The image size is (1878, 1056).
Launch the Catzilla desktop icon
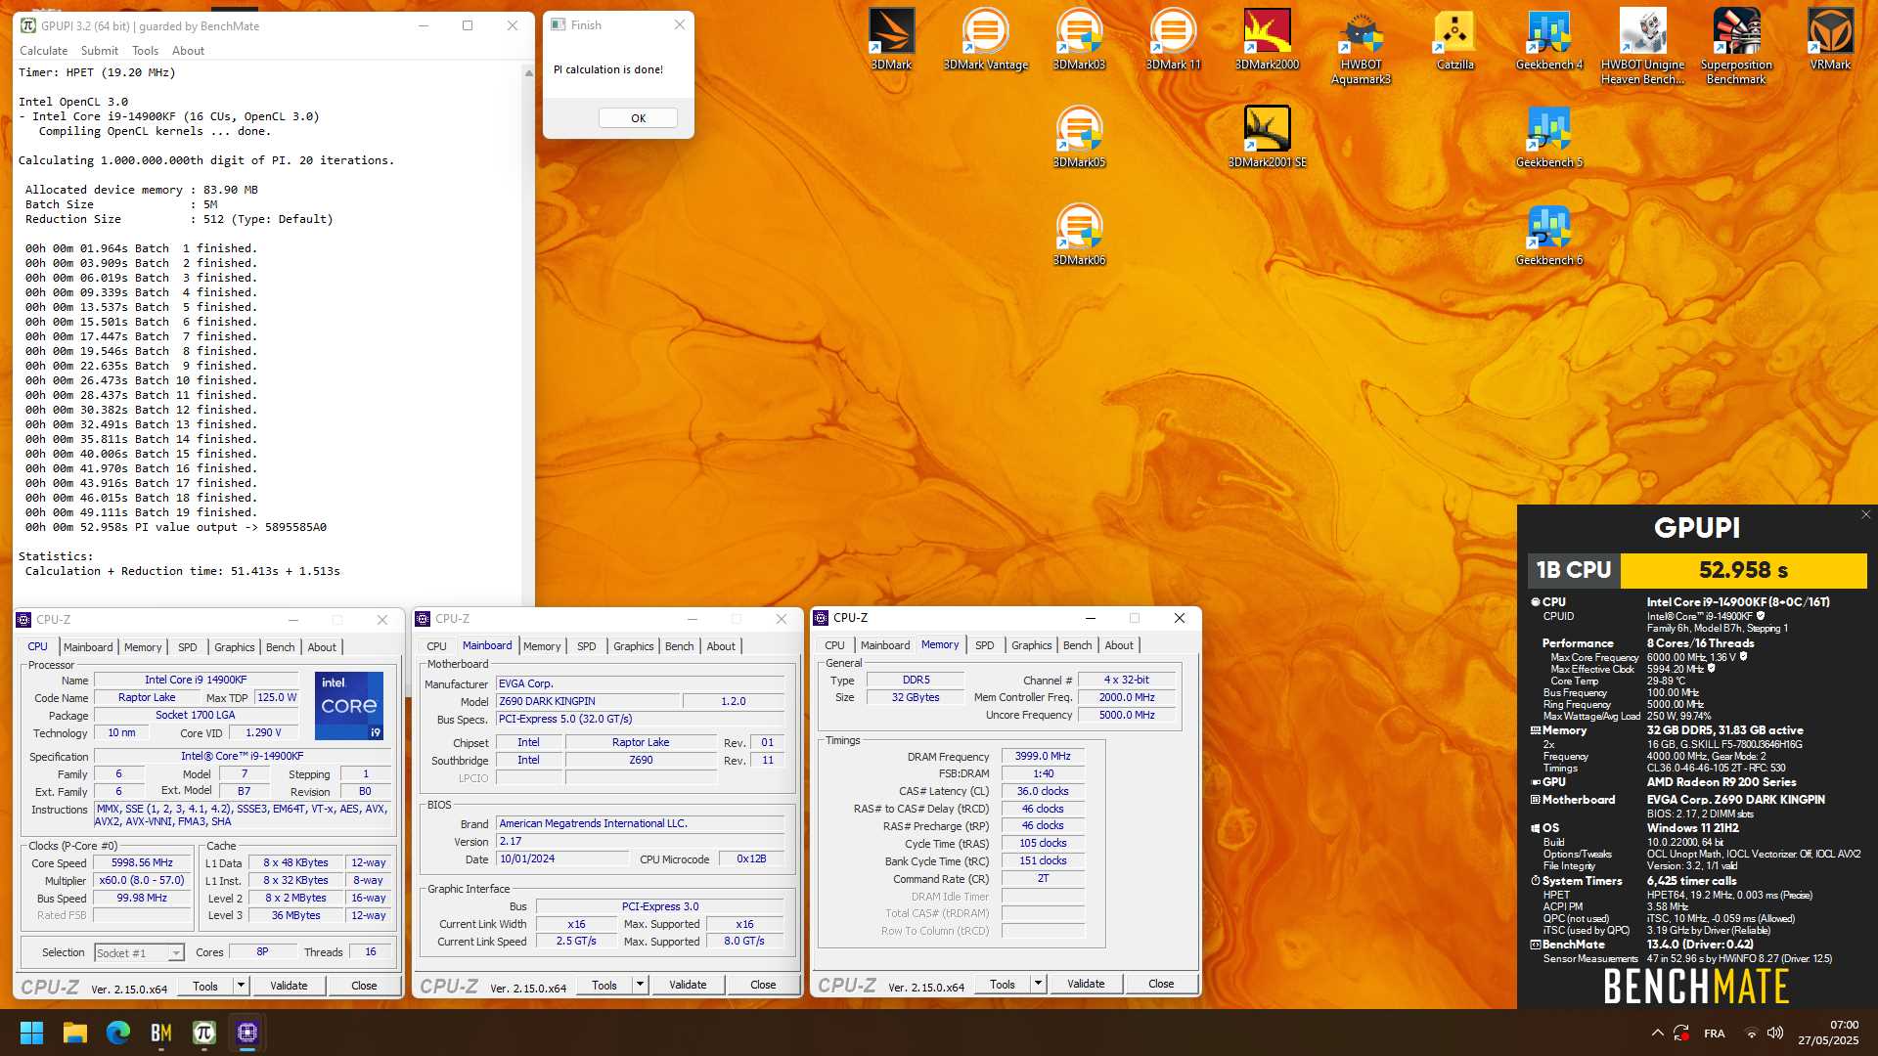coord(1454,39)
